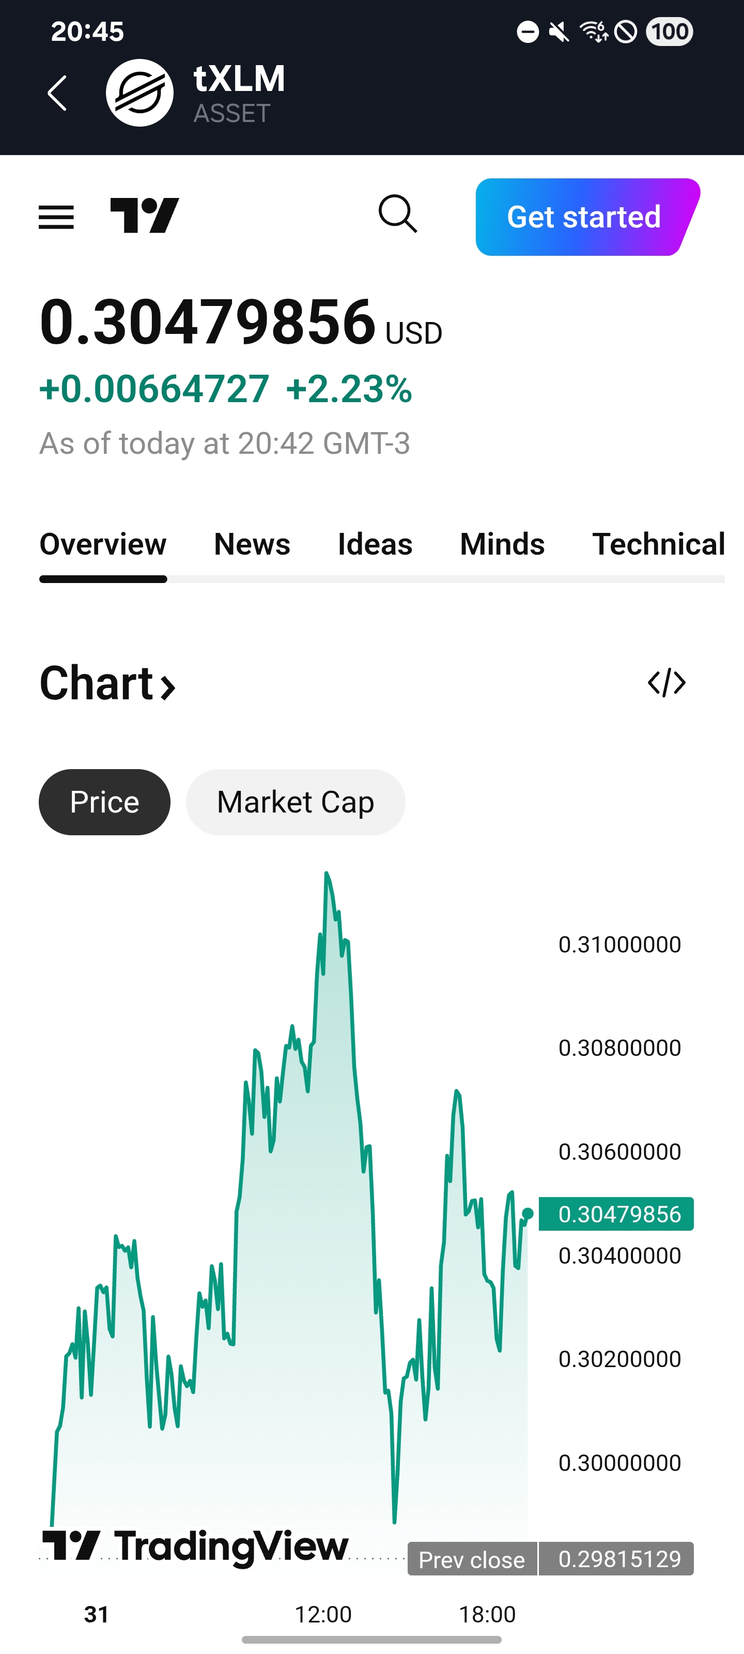The width and height of the screenshot is (744, 1654).
Task: Tap the do-not-disturb status icon
Action: pyautogui.click(x=528, y=32)
